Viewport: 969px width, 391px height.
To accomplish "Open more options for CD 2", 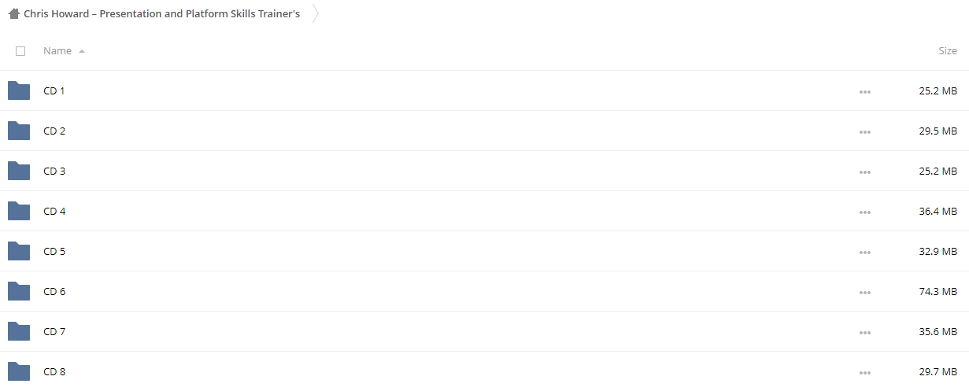I will [865, 131].
